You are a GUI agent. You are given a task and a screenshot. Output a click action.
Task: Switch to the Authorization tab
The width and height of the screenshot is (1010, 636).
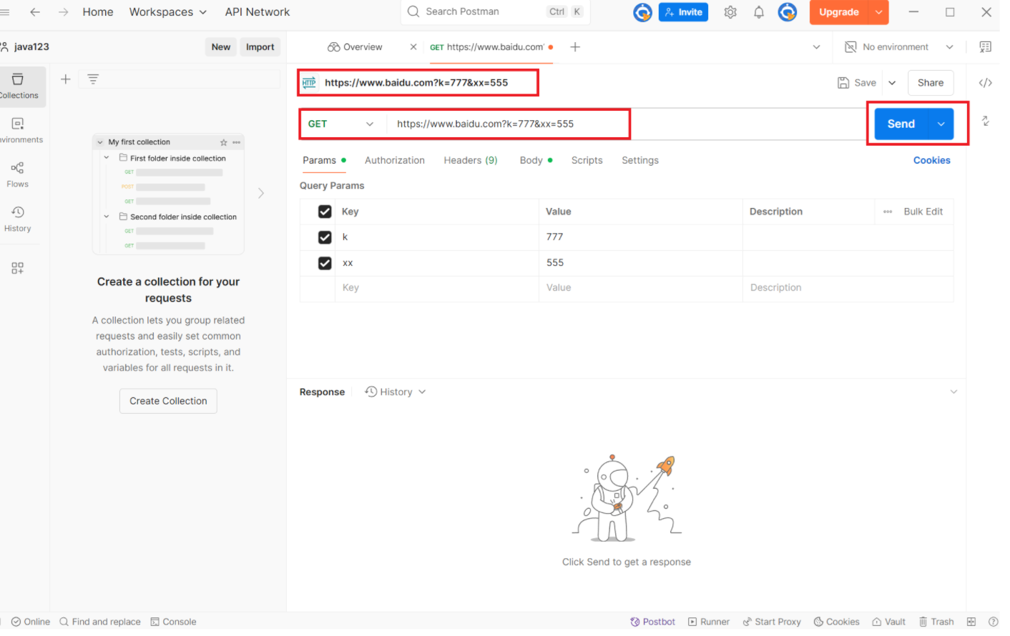(x=395, y=160)
